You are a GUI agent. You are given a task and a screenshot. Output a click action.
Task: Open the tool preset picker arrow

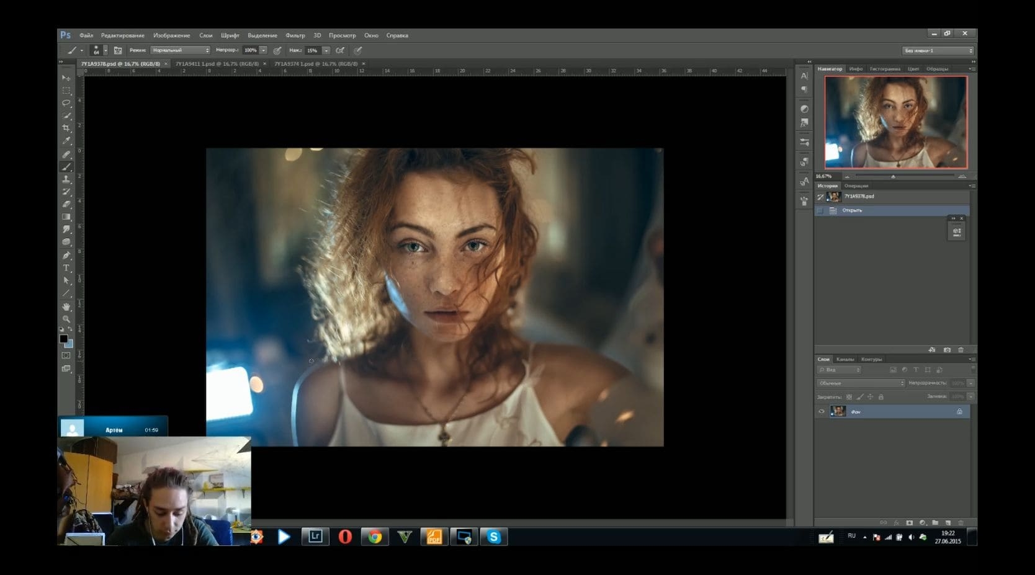tap(81, 50)
